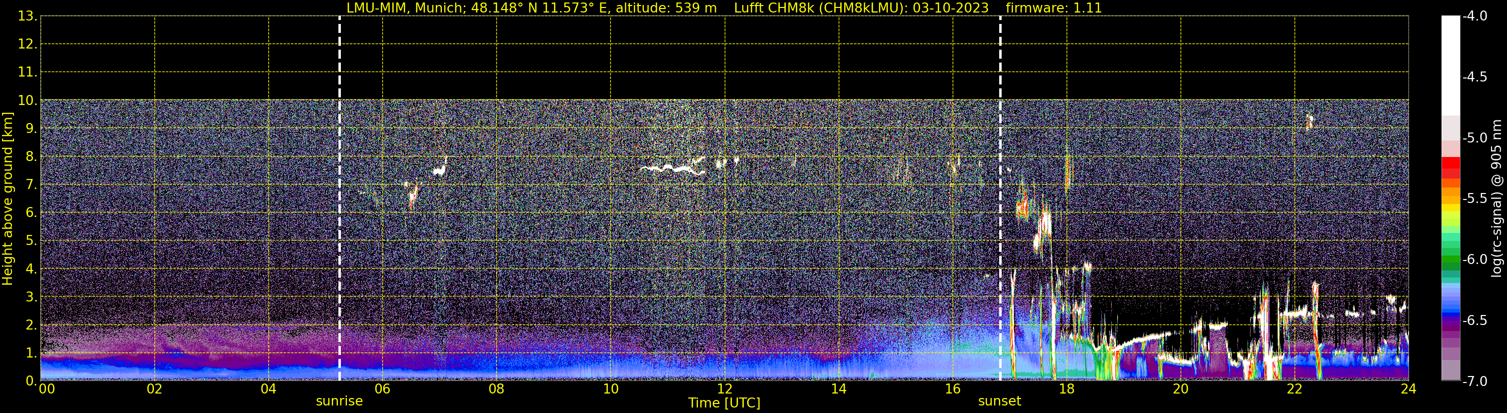
Task: Click the -5.5 colorbar tick label
Action: point(1474,199)
